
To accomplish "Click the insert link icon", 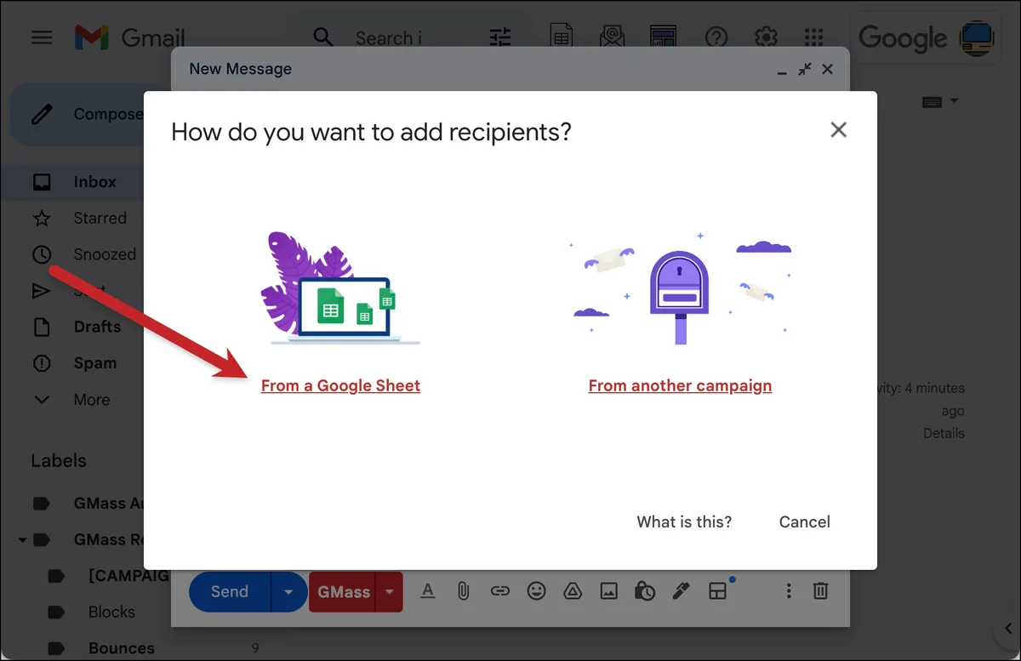I will tap(500, 590).
